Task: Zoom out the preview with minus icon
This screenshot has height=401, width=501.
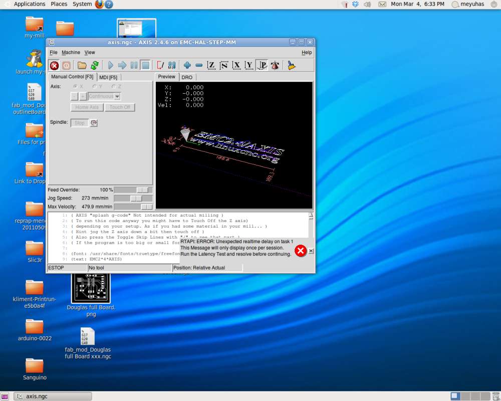Action: pos(199,66)
